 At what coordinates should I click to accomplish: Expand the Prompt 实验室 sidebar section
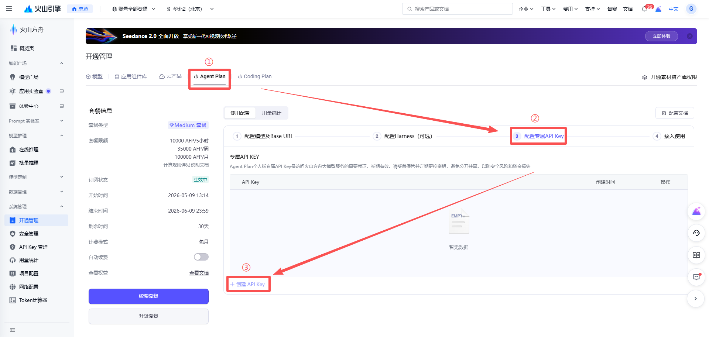coord(36,121)
